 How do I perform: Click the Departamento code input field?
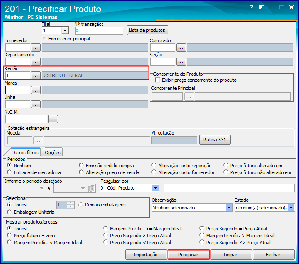click(18, 61)
